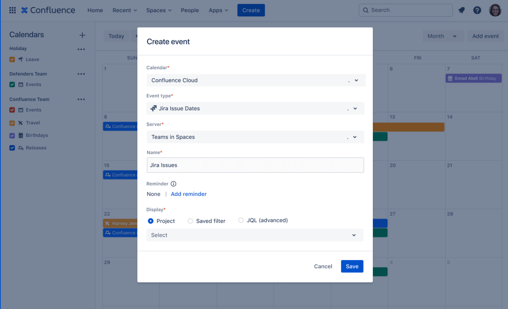
Task: Open more options for Holiday calendar
Action: pyautogui.click(x=81, y=49)
